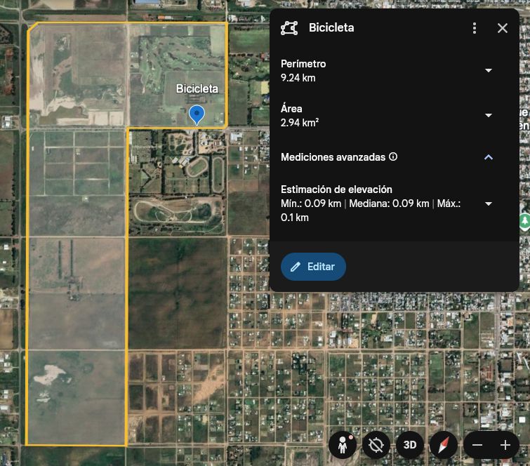Click the Bicicleta title in the panel header

[331, 28]
